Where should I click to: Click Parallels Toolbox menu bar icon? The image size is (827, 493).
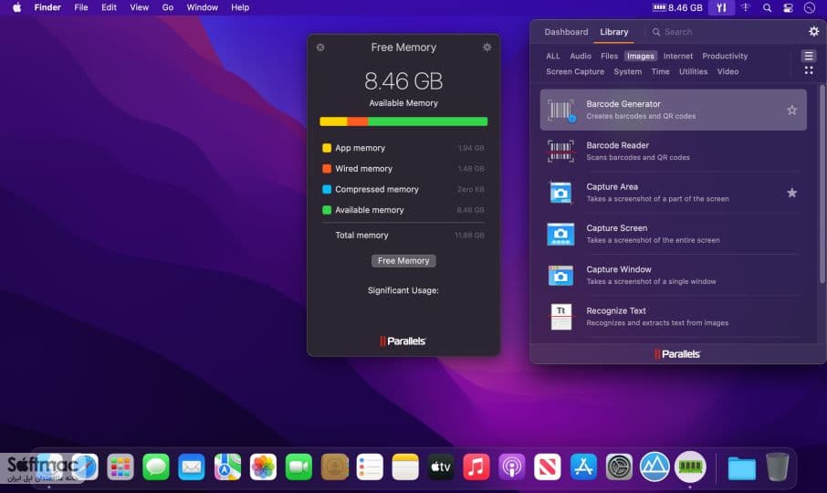(x=721, y=7)
